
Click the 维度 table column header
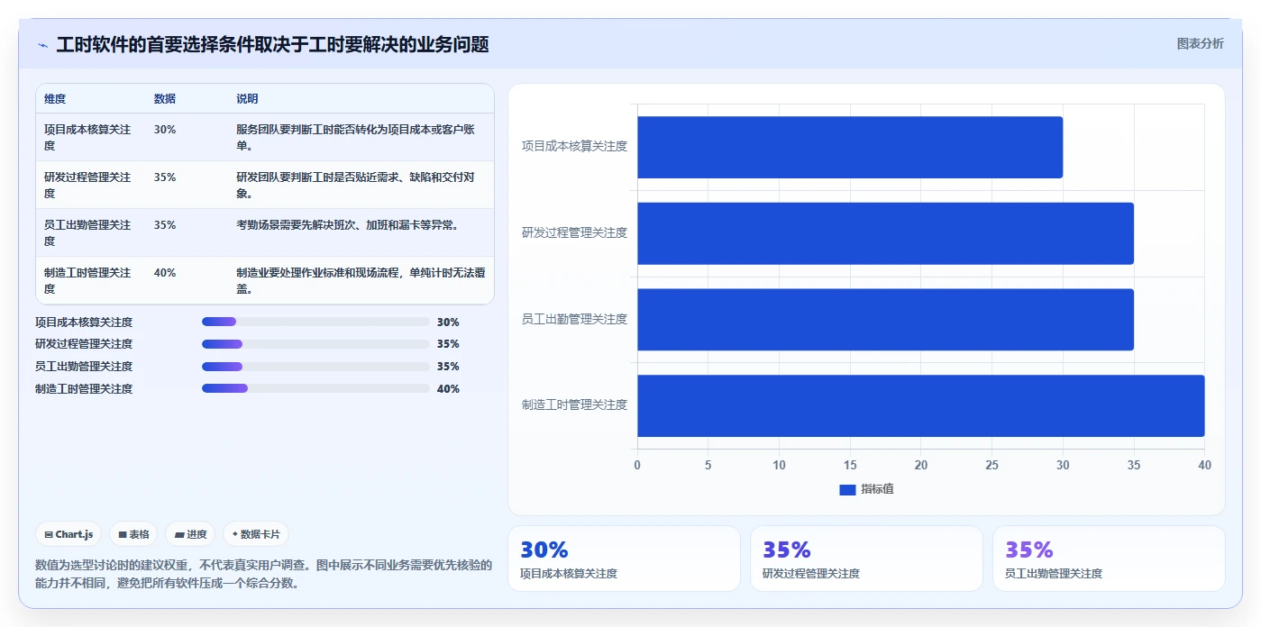click(55, 99)
